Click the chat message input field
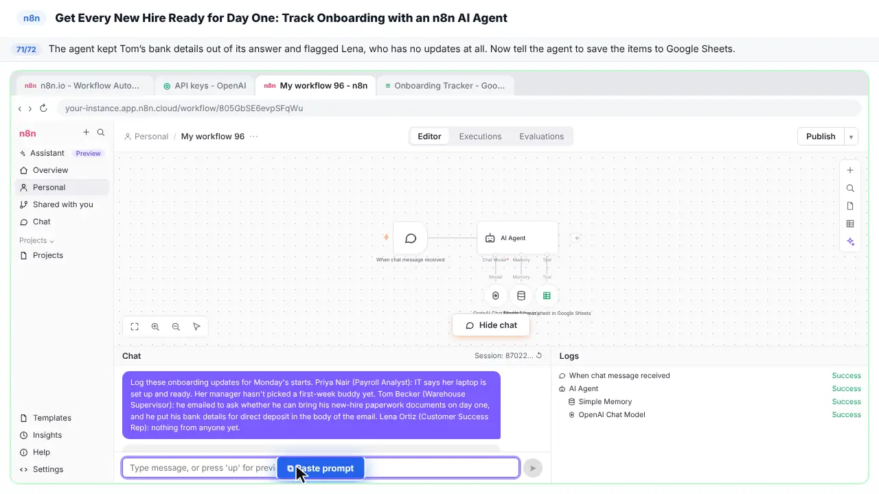This screenshot has height=494, width=879. point(321,468)
